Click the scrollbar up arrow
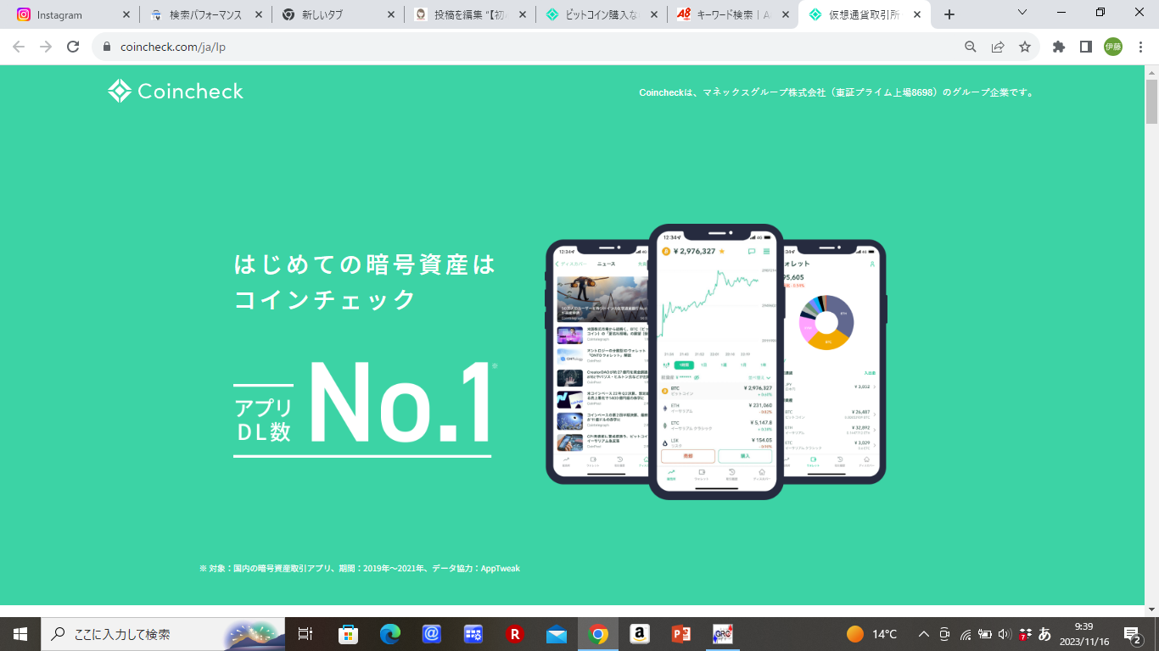This screenshot has height=651, width=1159. pyautogui.click(x=1151, y=73)
